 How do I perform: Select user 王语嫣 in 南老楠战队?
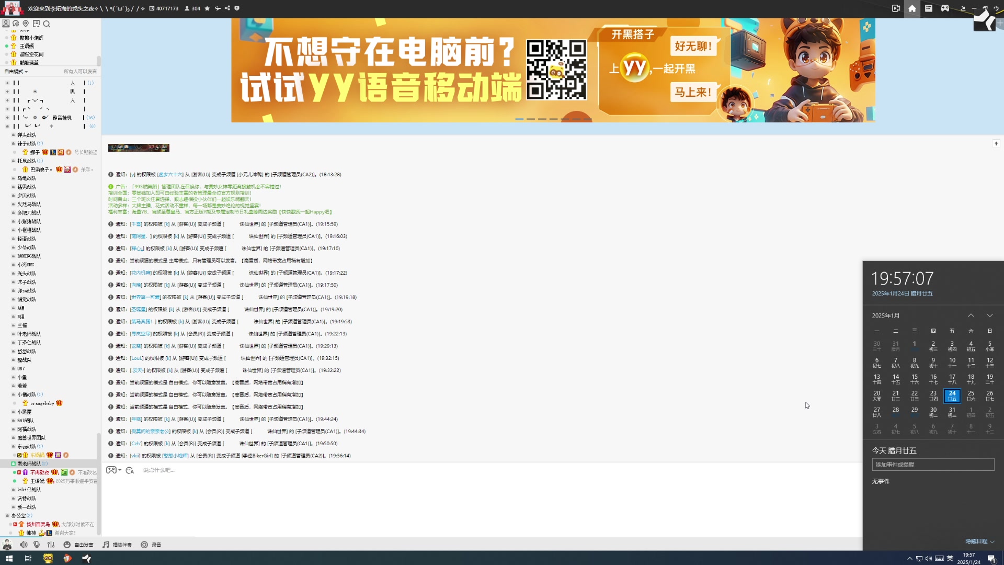click(37, 481)
